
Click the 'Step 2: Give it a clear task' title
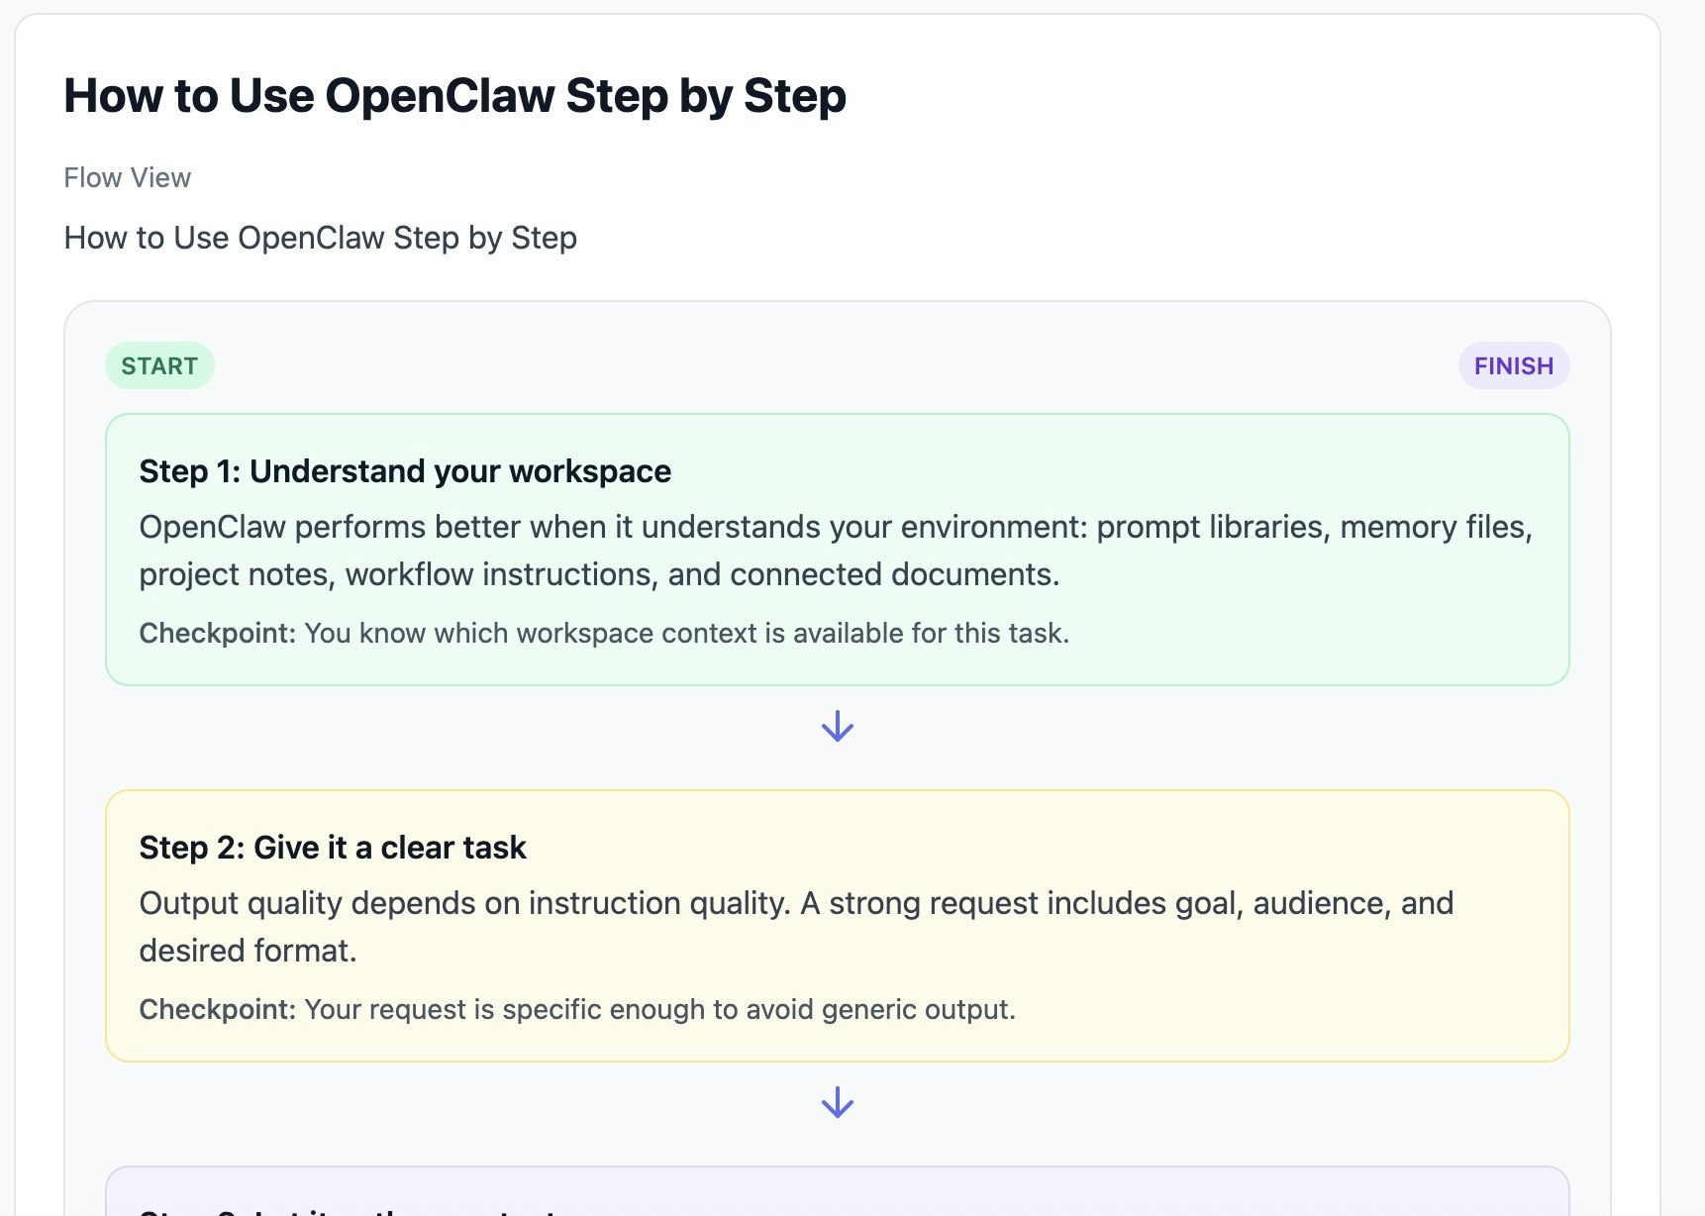point(333,848)
